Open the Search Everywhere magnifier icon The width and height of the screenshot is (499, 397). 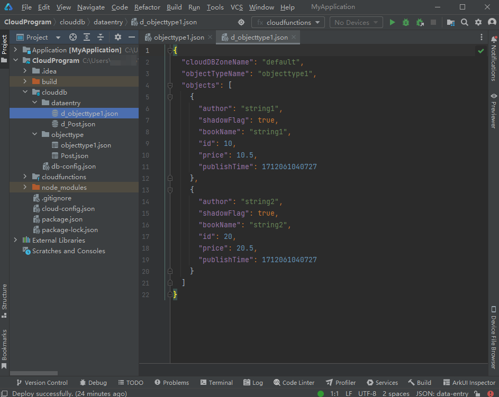point(465,23)
